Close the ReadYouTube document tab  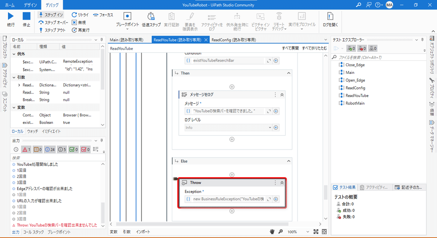[x=206, y=40]
